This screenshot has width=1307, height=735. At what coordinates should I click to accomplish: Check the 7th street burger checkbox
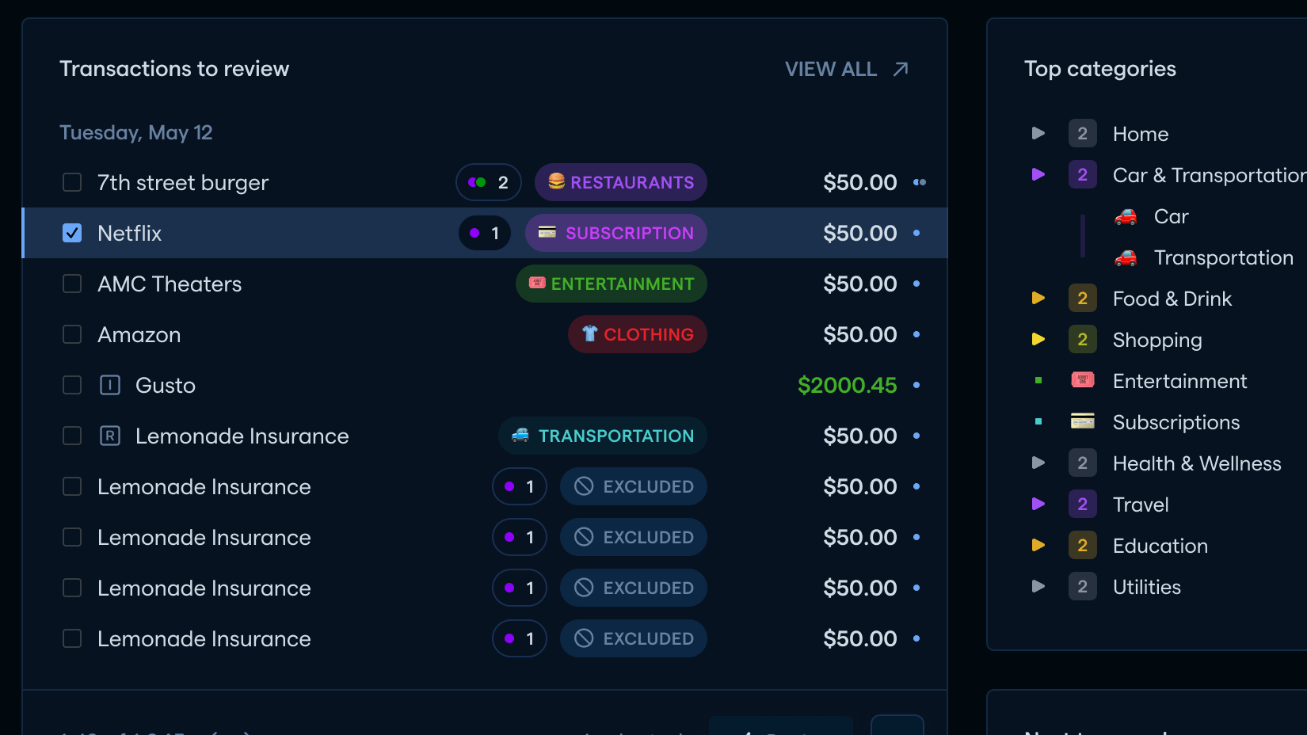pos(72,182)
